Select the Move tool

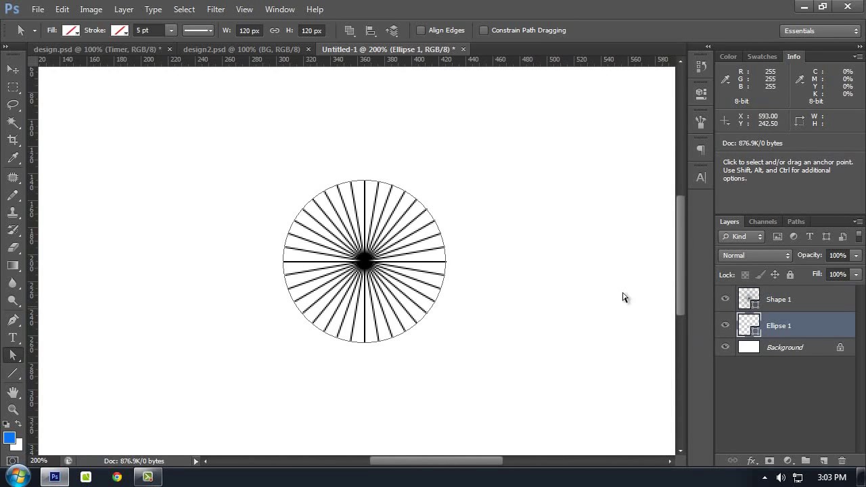tap(13, 69)
